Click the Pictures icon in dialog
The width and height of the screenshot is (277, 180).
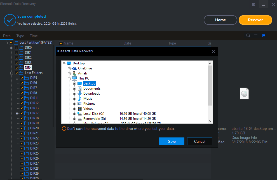point(80,104)
